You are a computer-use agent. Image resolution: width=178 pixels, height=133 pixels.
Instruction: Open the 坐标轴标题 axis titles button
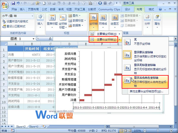pyautogui.click(x=63, y=21)
